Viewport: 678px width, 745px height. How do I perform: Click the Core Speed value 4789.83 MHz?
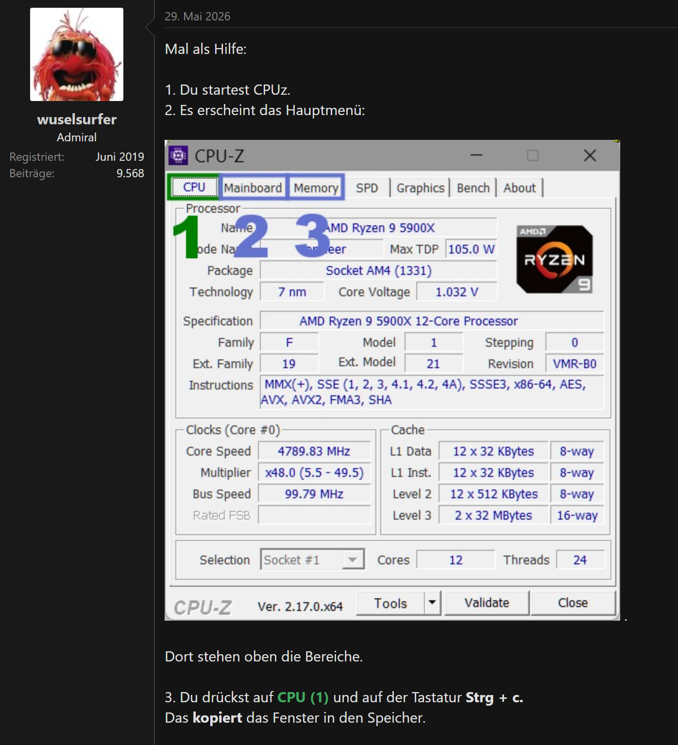pyautogui.click(x=314, y=451)
